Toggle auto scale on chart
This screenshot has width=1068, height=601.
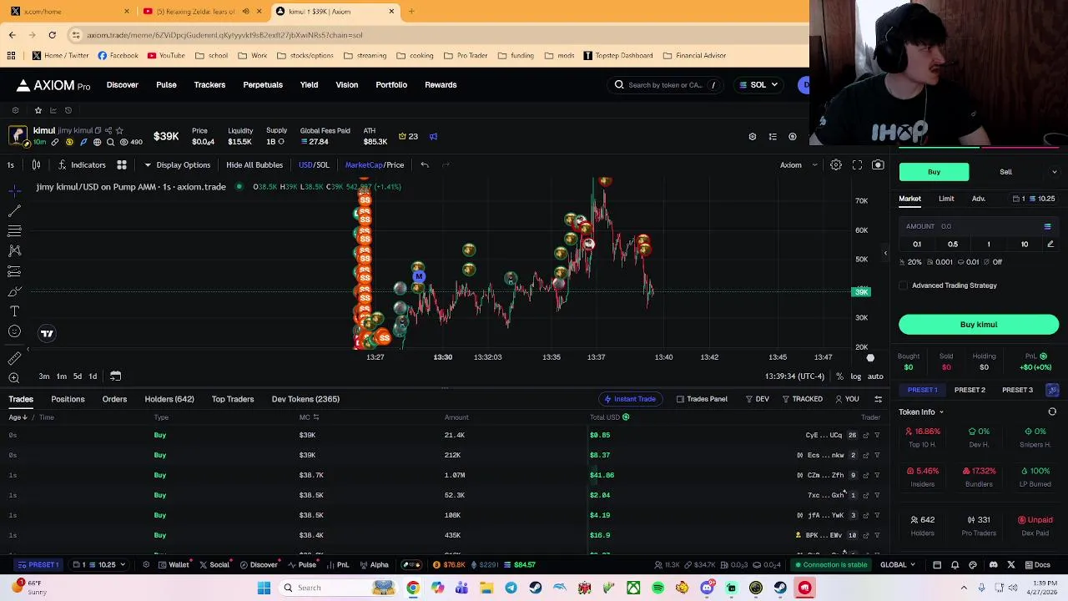[875, 376]
